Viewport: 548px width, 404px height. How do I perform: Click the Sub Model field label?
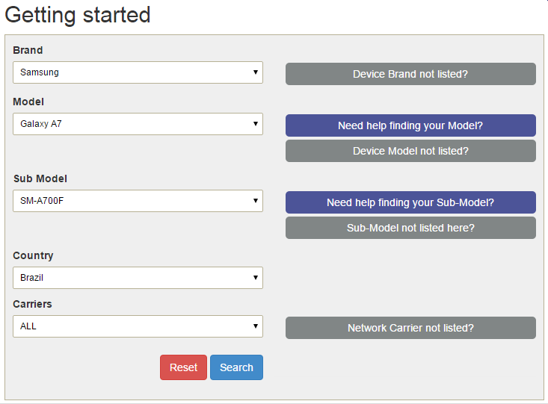(x=40, y=178)
